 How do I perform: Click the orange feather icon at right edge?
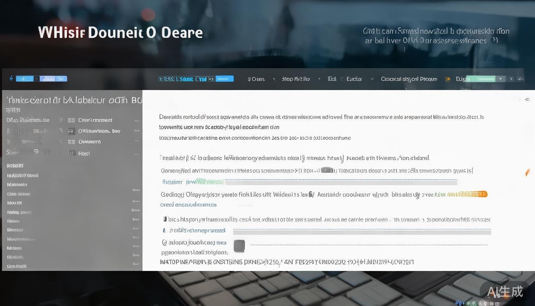527,172
